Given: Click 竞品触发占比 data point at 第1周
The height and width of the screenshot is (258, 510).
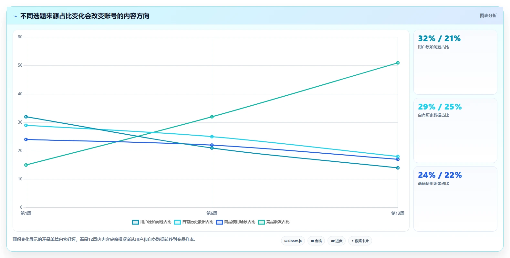Looking at the screenshot, I should tap(26, 165).
